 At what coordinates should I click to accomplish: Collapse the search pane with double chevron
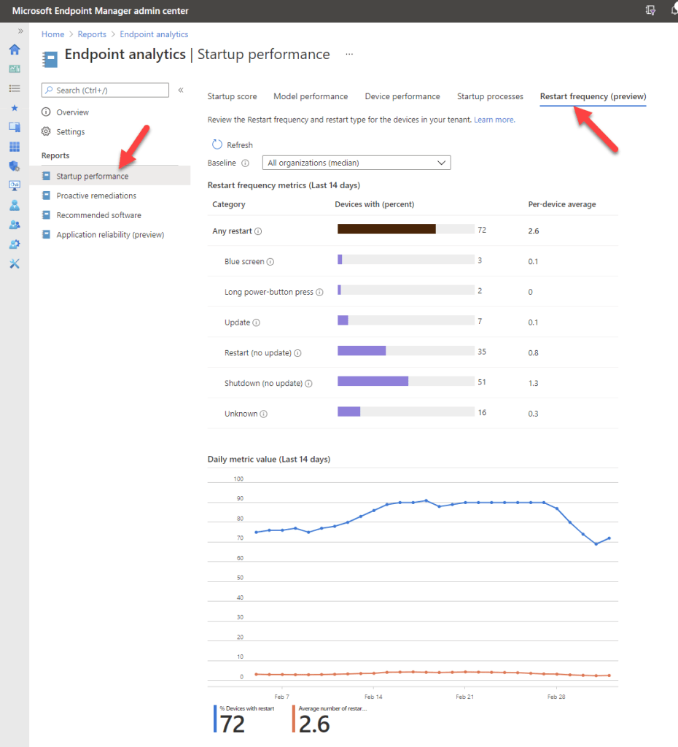[x=180, y=90]
